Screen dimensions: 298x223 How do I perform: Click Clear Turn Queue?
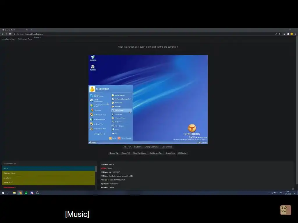[x=140, y=153]
